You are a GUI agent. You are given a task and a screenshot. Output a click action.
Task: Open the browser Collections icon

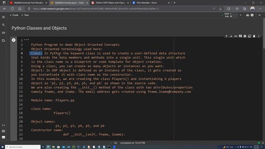[x=245, y=9]
